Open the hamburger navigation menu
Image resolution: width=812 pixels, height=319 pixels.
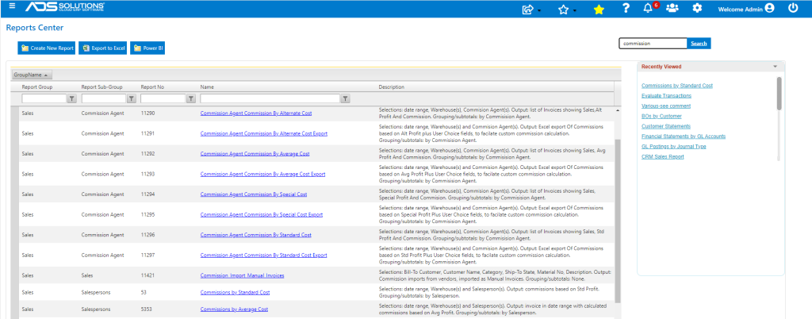(12, 6)
